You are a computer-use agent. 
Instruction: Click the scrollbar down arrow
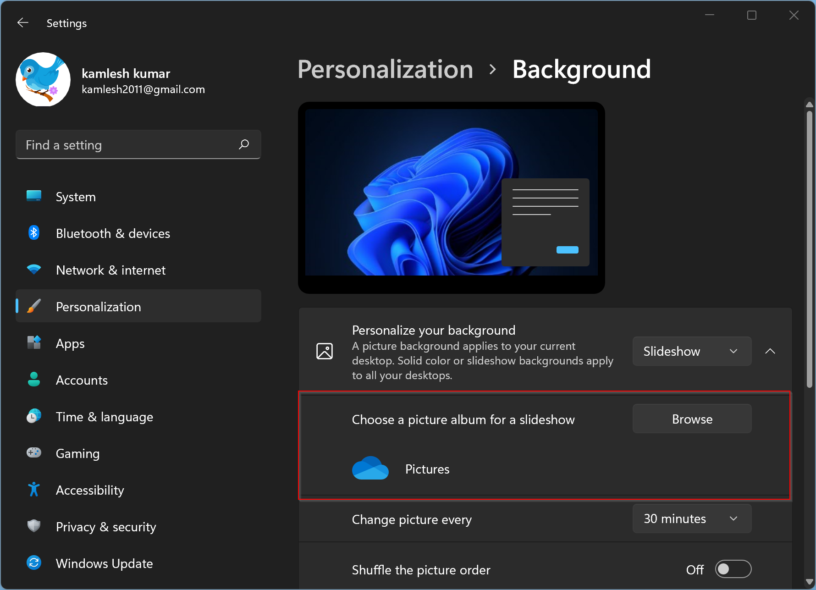coord(810,582)
